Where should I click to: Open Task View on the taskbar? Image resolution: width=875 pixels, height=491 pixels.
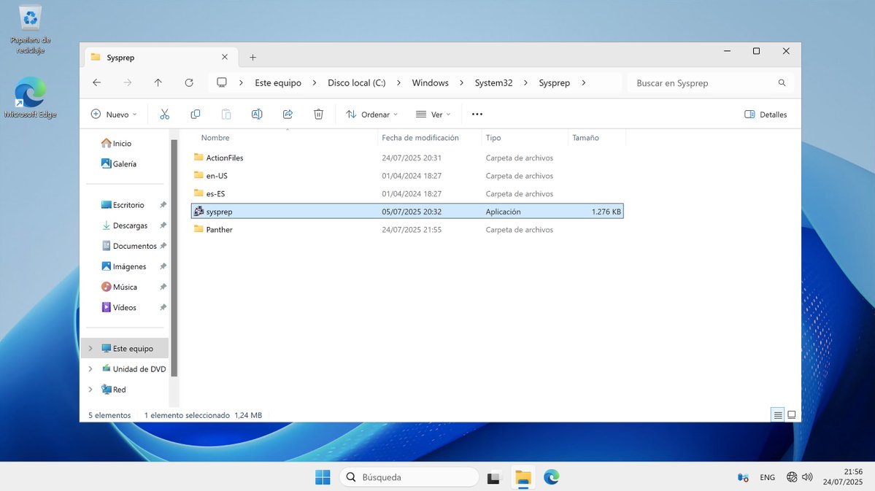coord(493,478)
